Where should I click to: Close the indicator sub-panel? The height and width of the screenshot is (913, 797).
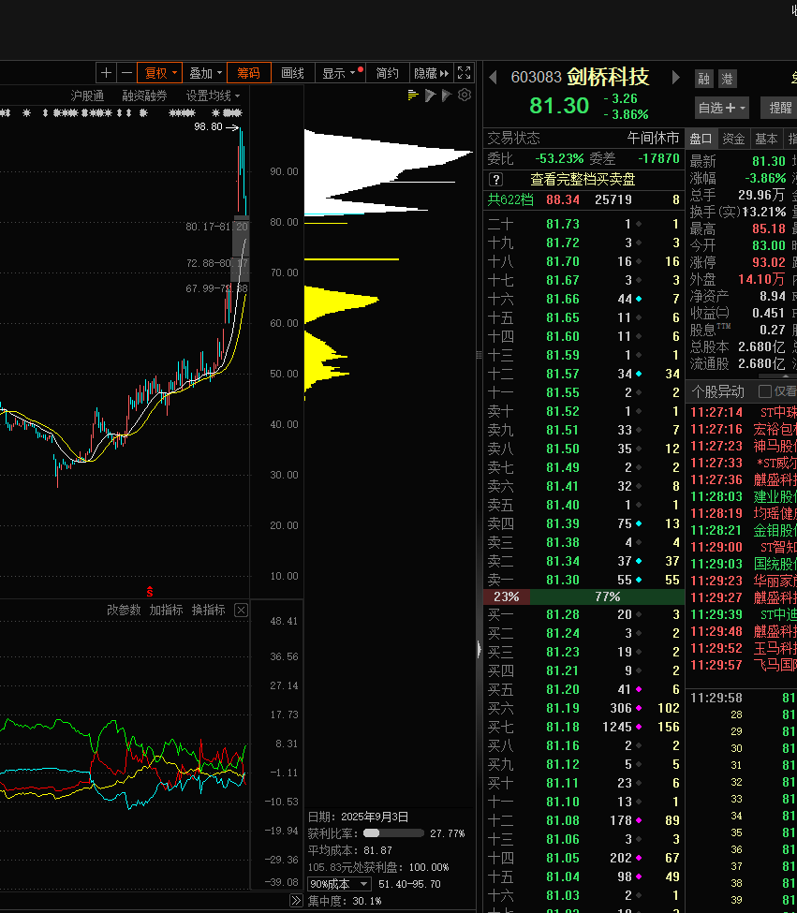(x=241, y=611)
